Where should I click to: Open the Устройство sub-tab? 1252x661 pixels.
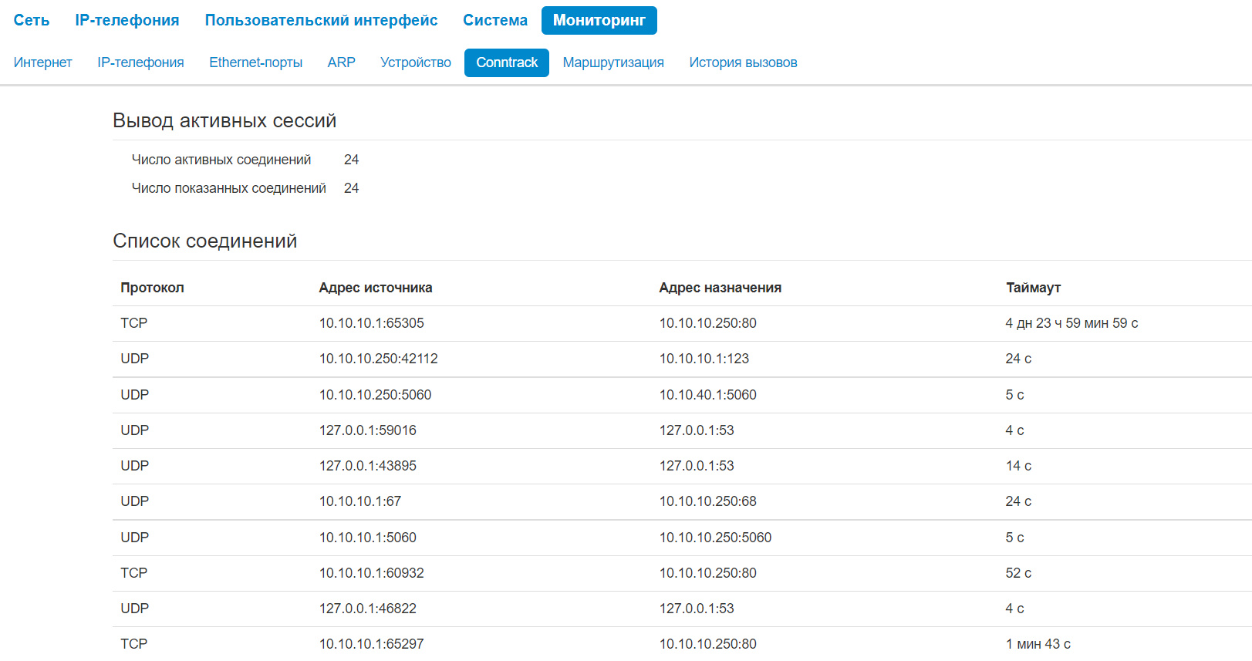(x=415, y=62)
